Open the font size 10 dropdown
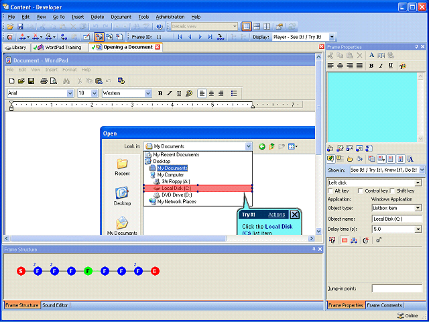 (95, 93)
